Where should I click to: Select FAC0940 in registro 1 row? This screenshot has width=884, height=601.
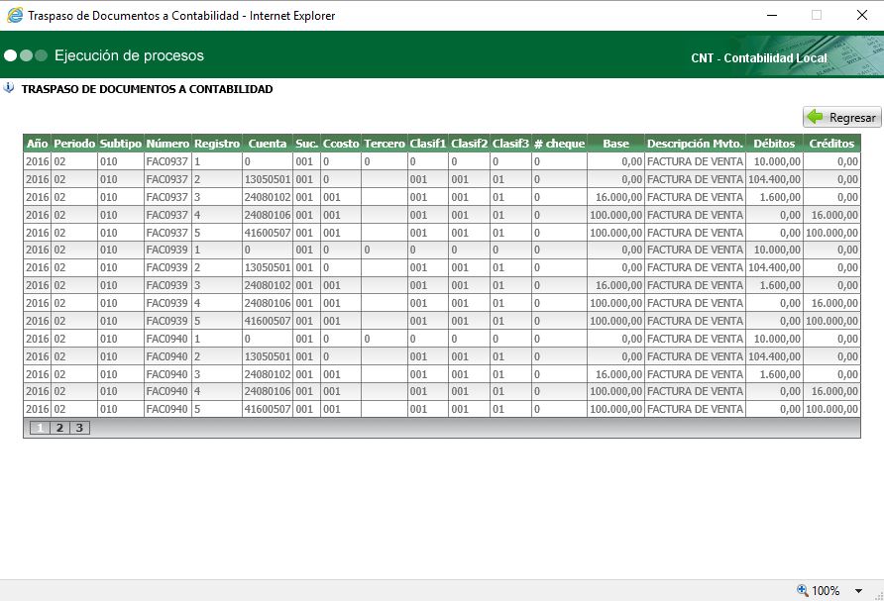click(x=166, y=339)
